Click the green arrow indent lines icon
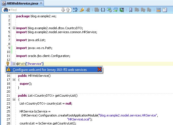 click(x=122, y=10)
